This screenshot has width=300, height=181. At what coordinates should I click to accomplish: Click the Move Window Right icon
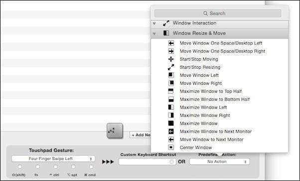(171, 83)
